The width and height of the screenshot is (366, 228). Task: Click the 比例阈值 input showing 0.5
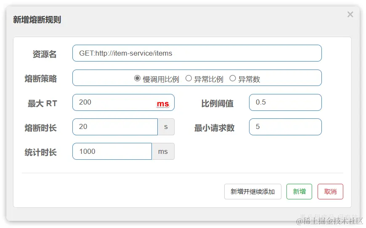[285, 102]
